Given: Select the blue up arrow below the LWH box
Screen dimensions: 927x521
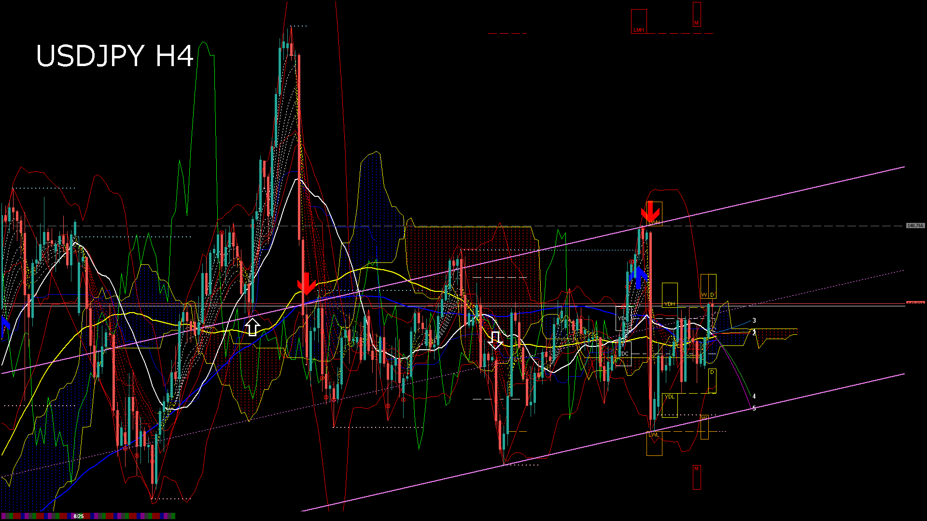Looking at the screenshot, I should [x=639, y=277].
